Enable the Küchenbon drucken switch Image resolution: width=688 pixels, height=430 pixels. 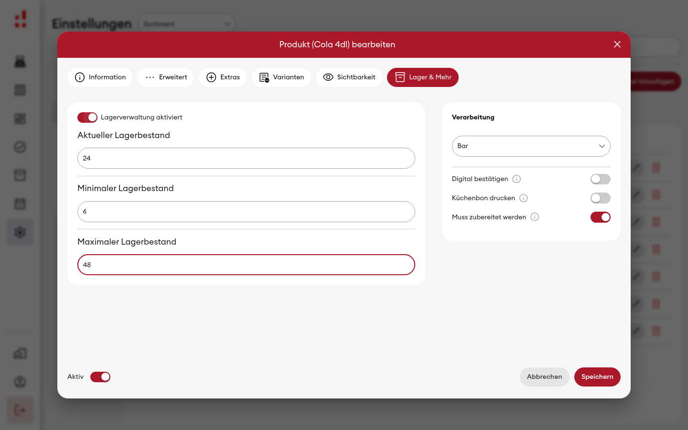click(x=601, y=198)
